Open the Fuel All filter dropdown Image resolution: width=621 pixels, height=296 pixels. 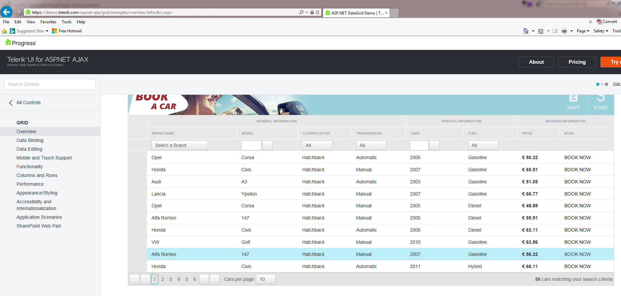[x=483, y=145]
